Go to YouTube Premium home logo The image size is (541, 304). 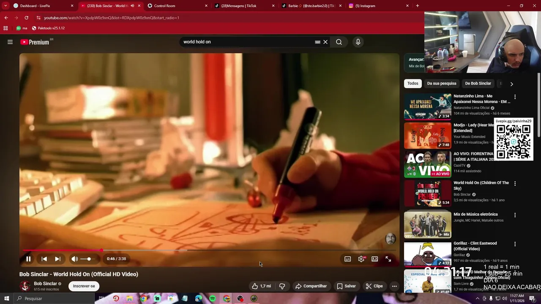pos(35,42)
